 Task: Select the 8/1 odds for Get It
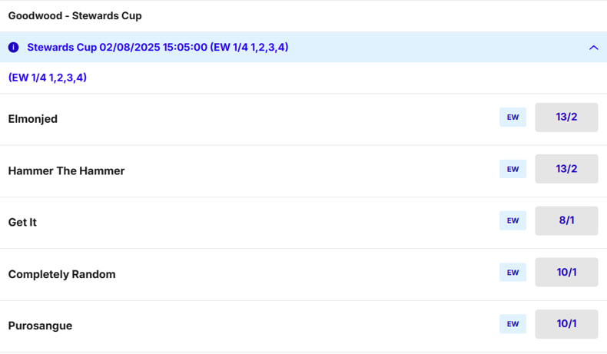[x=566, y=220]
